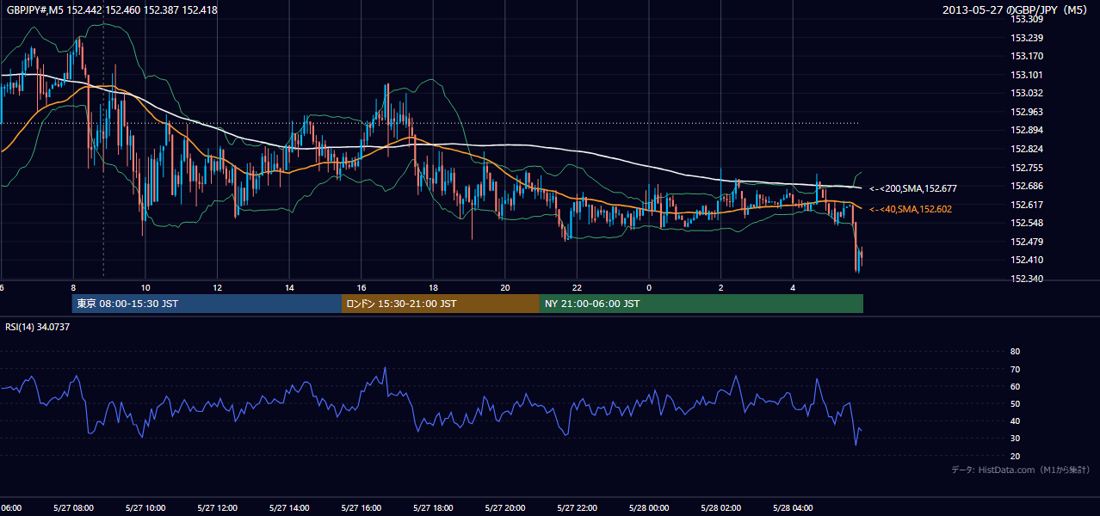Click hour marker 10 under price chart

tap(145, 288)
